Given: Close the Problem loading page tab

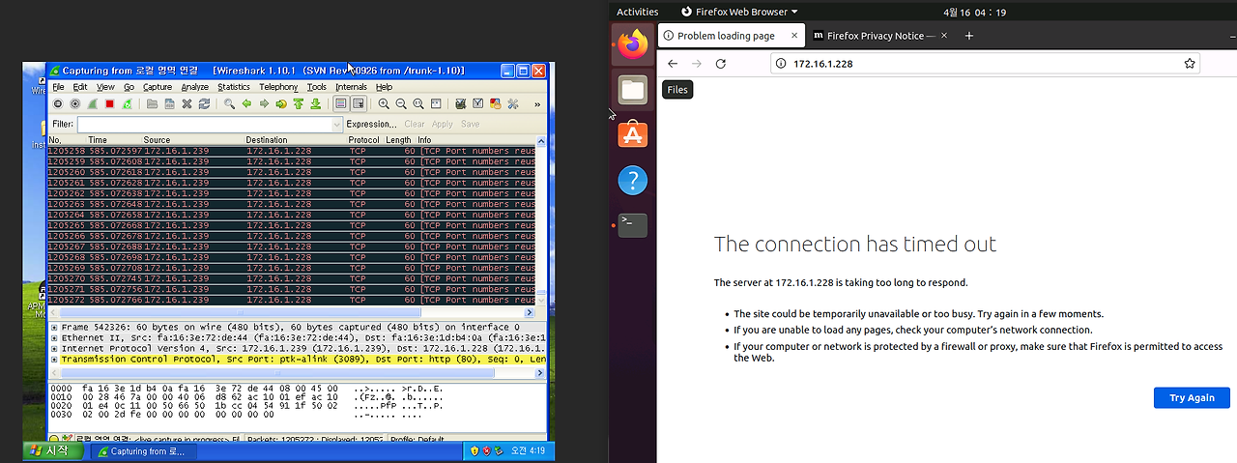Looking at the screenshot, I should [794, 36].
